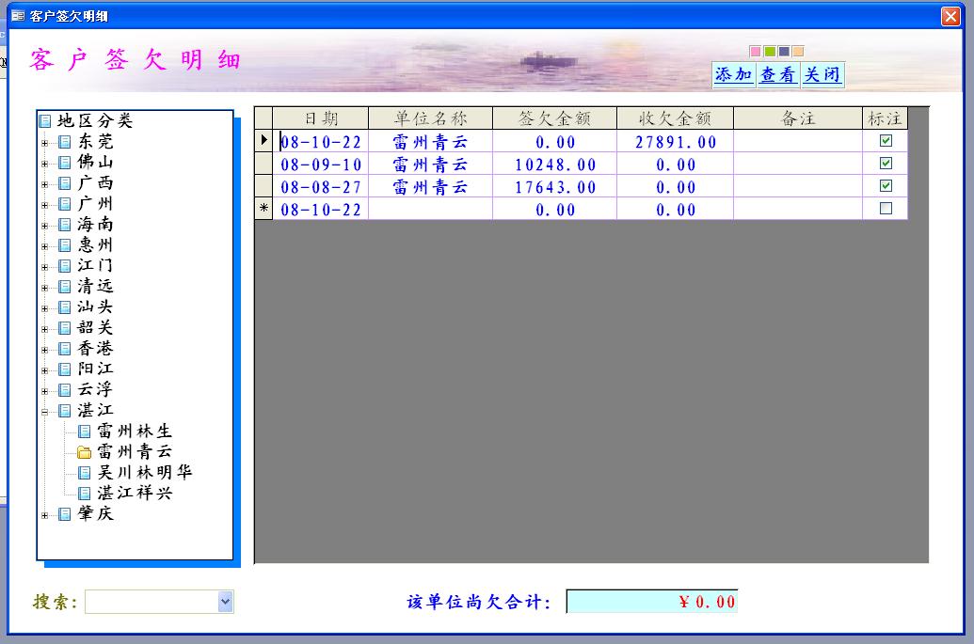Select the dark blue color swatch
974x644 pixels.
coord(784,52)
